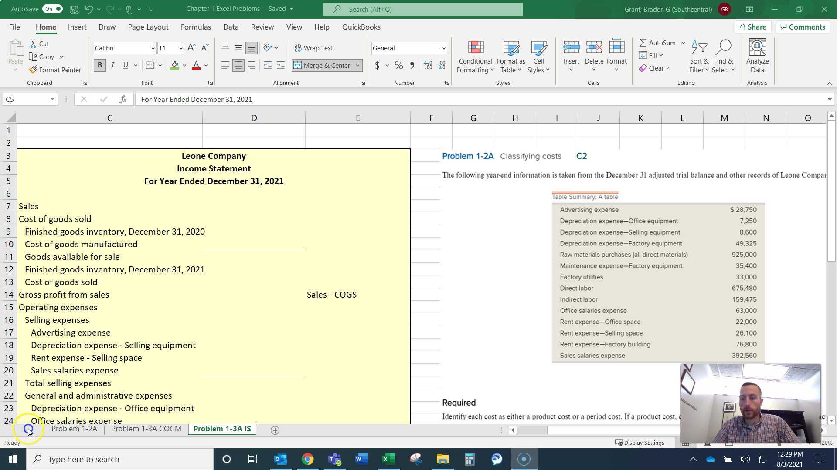
Task: Switch to the Problem 1-2A sheet tab
Action: (x=75, y=429)
